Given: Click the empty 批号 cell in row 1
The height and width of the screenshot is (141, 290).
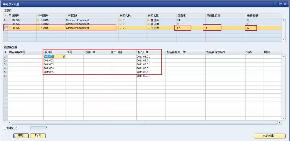Looking at the screenshot, I should click(75, 57).
